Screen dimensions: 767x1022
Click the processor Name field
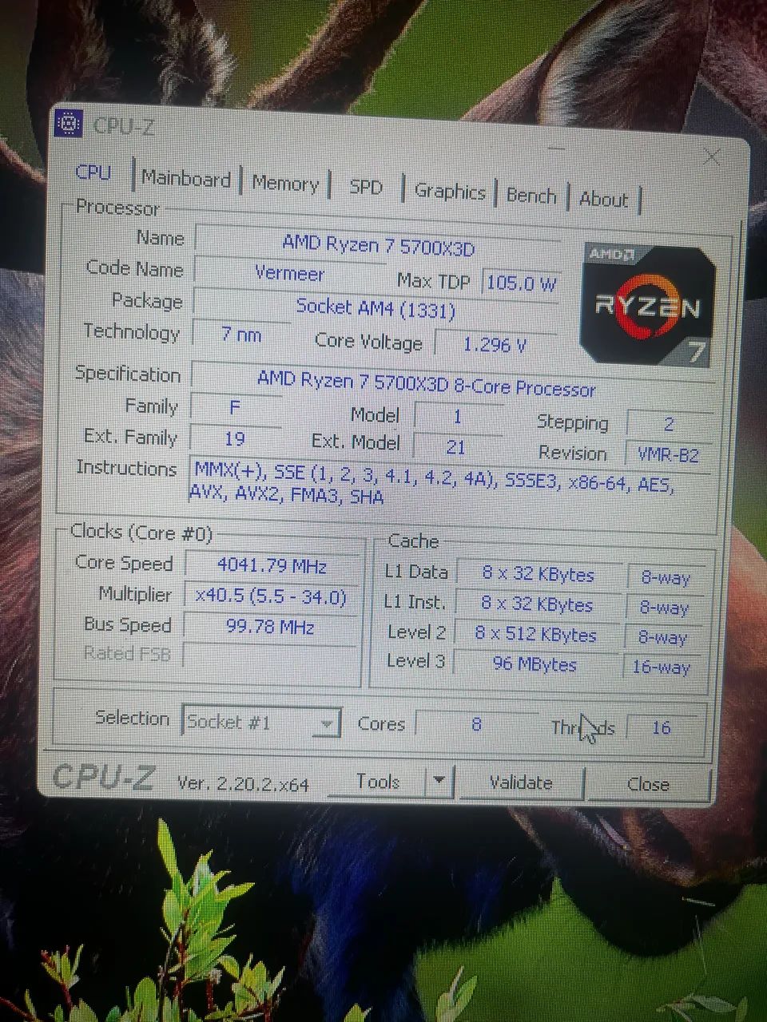click(379, 245)
